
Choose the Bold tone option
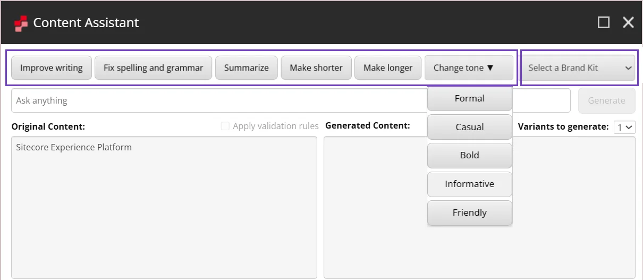470,155
